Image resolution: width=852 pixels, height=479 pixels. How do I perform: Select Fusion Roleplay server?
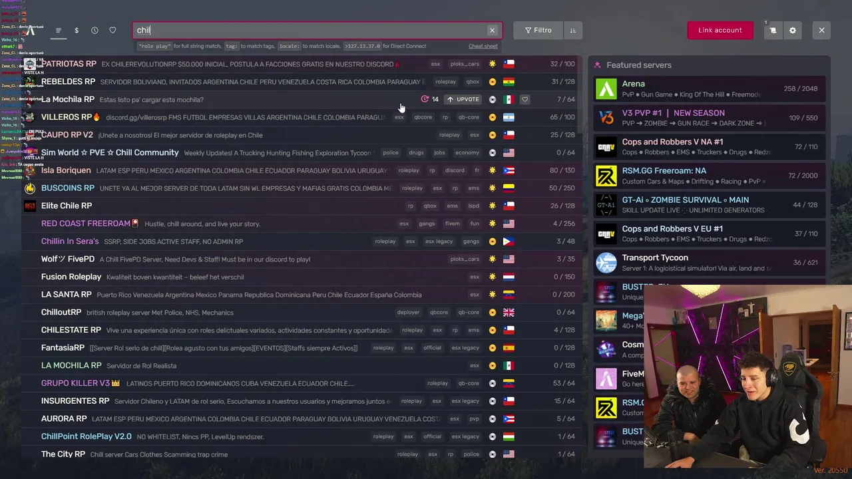coord(301,277)
